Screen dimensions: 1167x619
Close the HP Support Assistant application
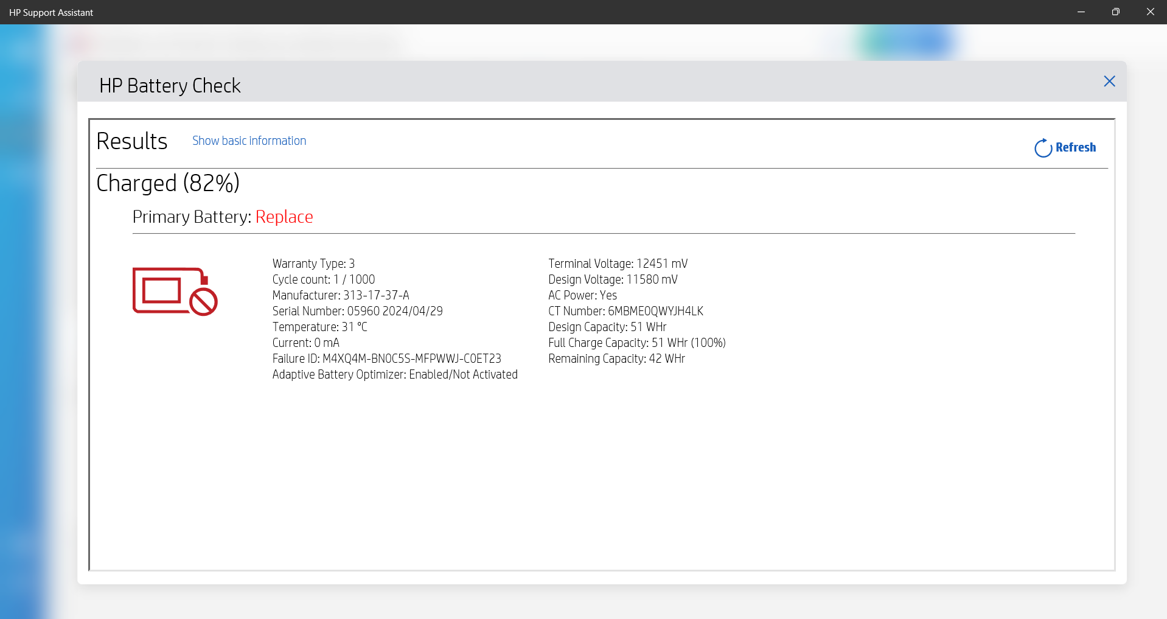[1150, 12]
